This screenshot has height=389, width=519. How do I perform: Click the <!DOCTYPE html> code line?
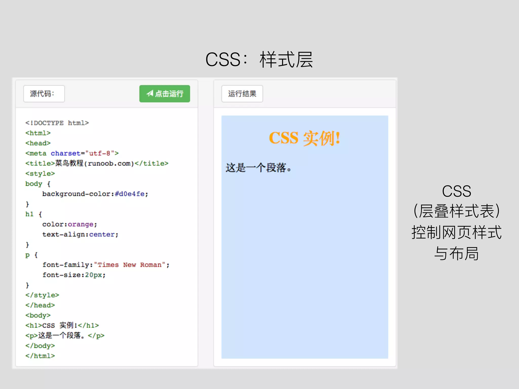(x=57, y=123)
